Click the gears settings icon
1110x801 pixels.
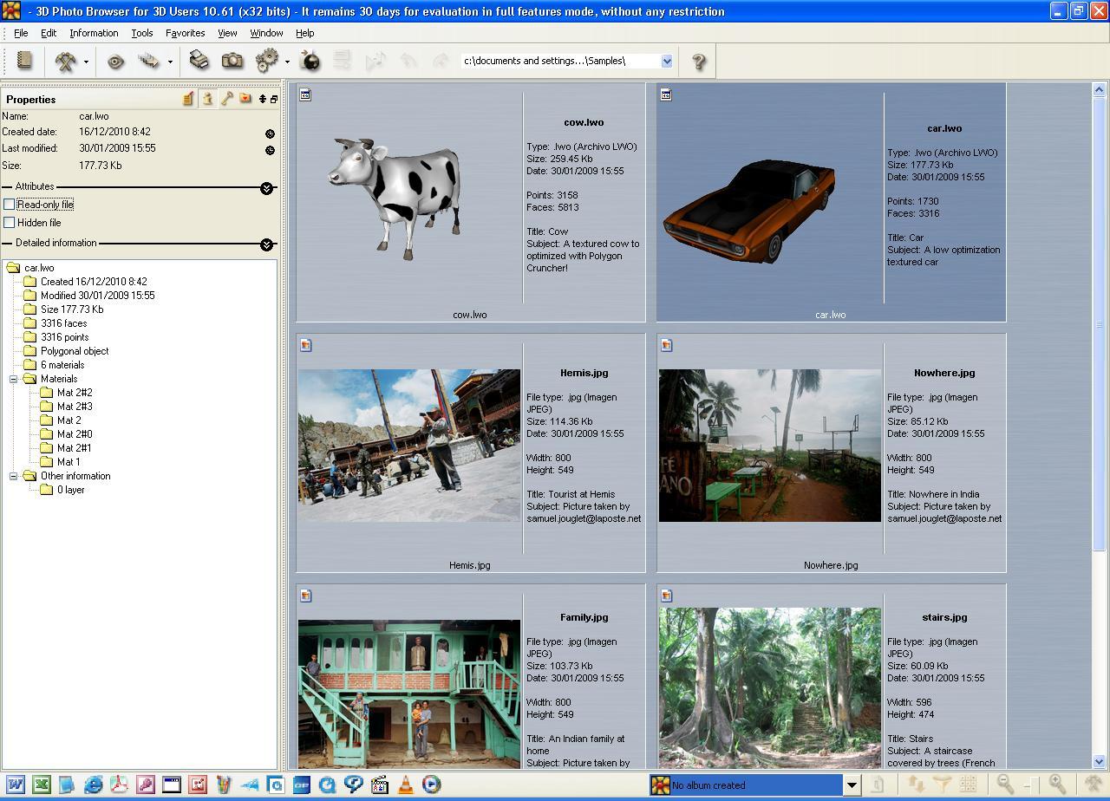[267, 61]
